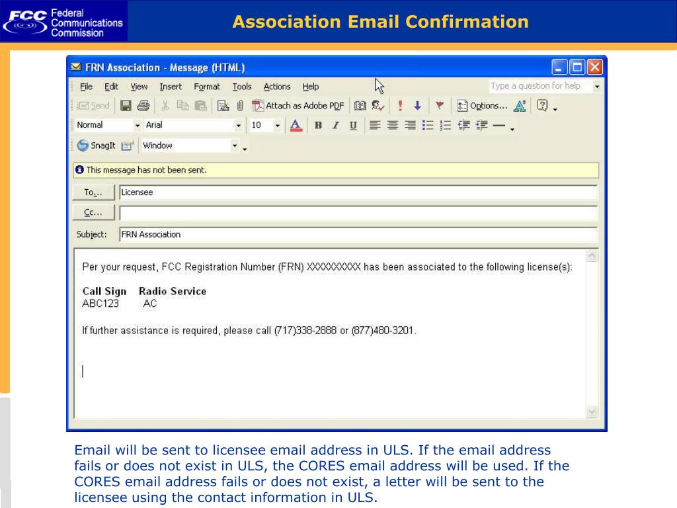Toggle Italic formatting
Viewport: 677px width, 508px height.
click(335, 125)
